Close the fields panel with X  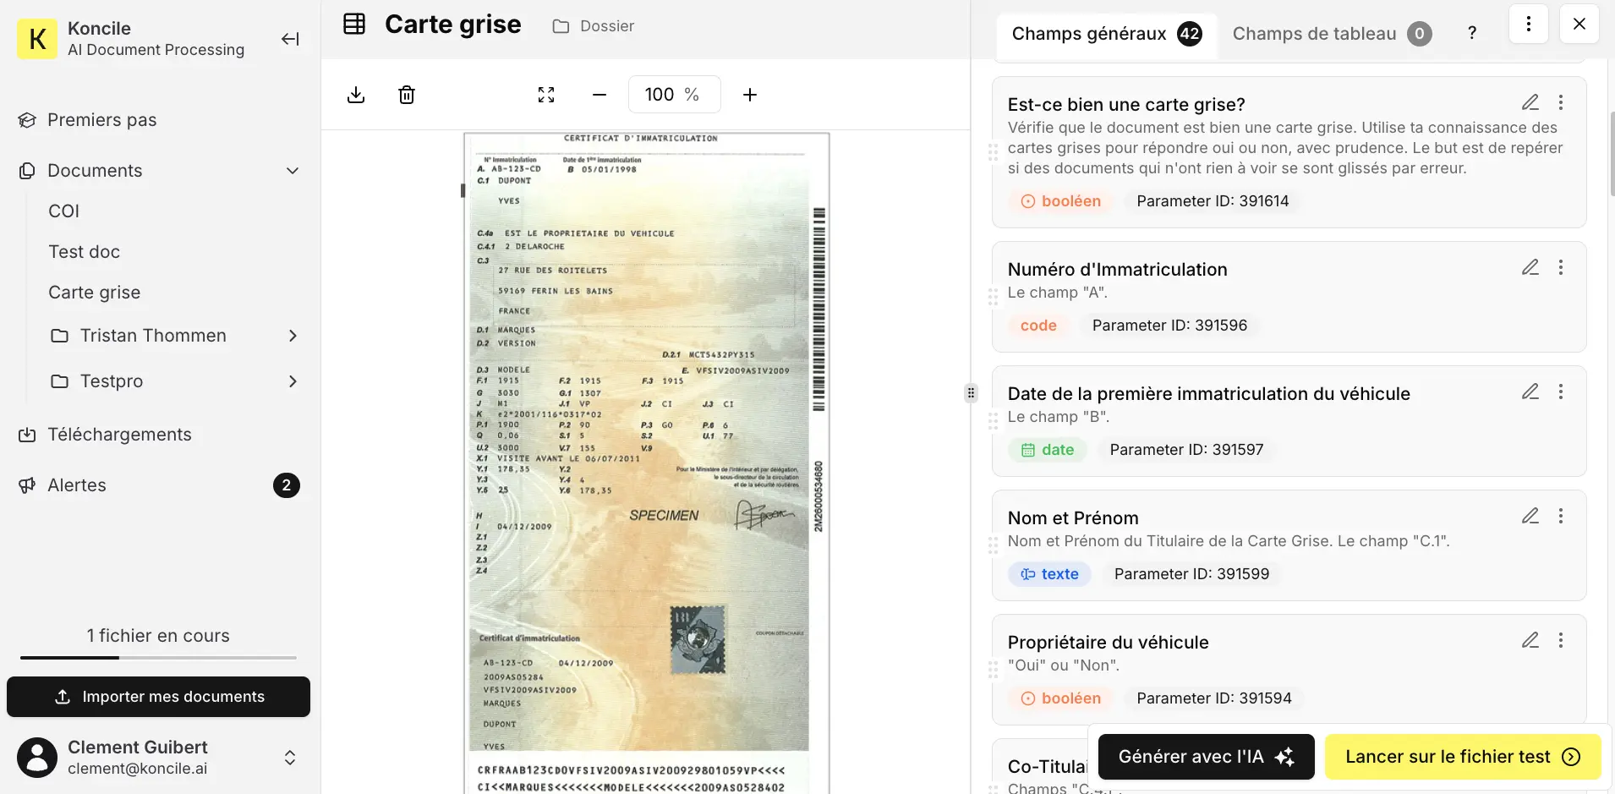(1579, 24)
